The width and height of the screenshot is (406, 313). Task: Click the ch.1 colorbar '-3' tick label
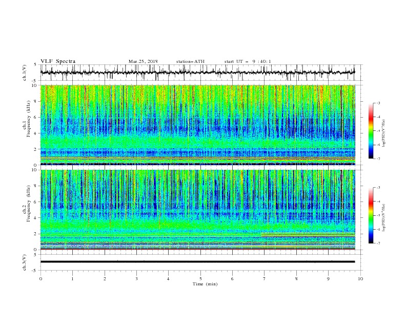pyautogui.click(x=378, y=103)
